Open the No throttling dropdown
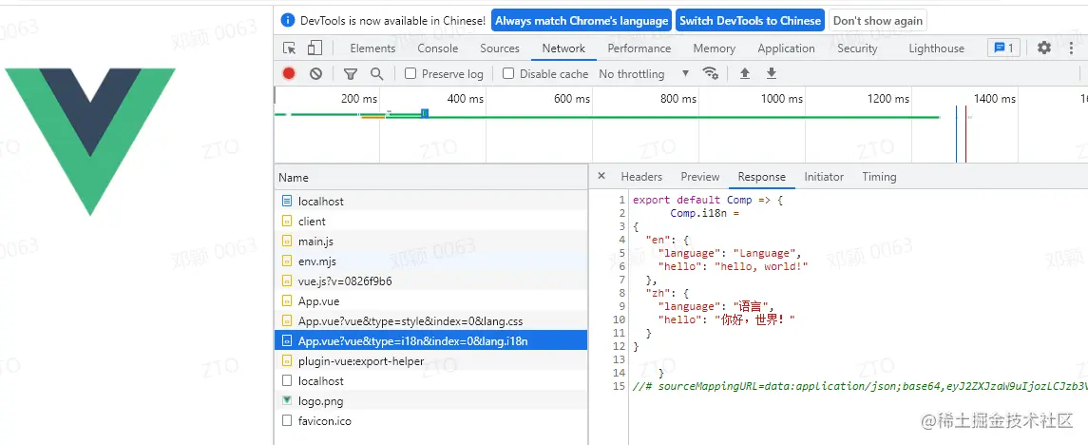Screen dimensions: 1088x445 tap(644, 73)
